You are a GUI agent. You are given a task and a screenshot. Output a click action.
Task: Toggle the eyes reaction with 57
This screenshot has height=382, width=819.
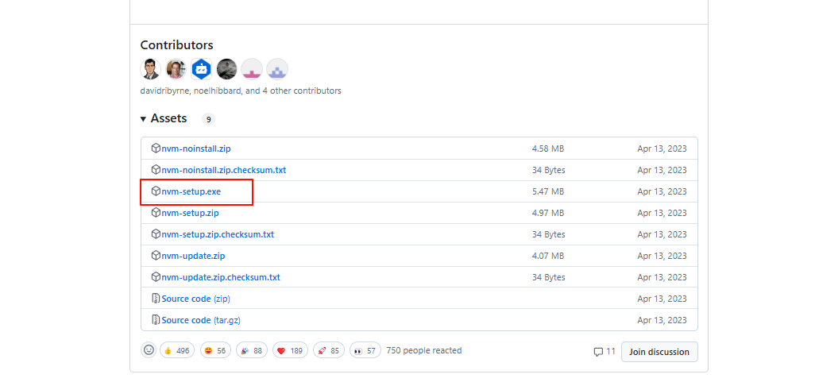point(365,350)
